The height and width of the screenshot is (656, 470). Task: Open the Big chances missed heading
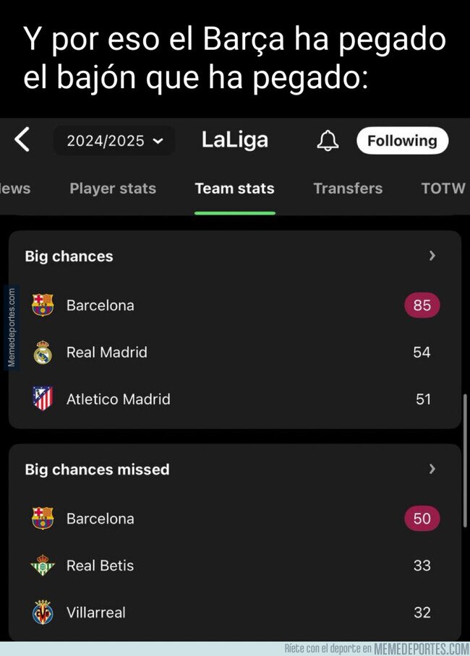[97, 470]
